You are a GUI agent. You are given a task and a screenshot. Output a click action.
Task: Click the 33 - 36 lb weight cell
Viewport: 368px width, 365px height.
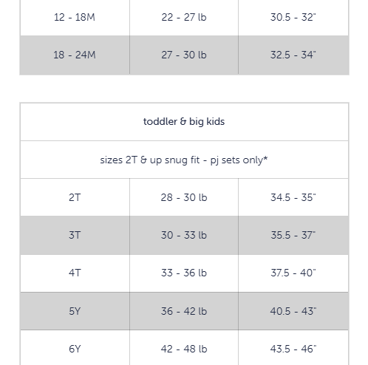184,273
